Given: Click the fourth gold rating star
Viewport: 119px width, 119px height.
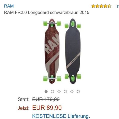Looking at the screenshot, I should tap(105, 6).
